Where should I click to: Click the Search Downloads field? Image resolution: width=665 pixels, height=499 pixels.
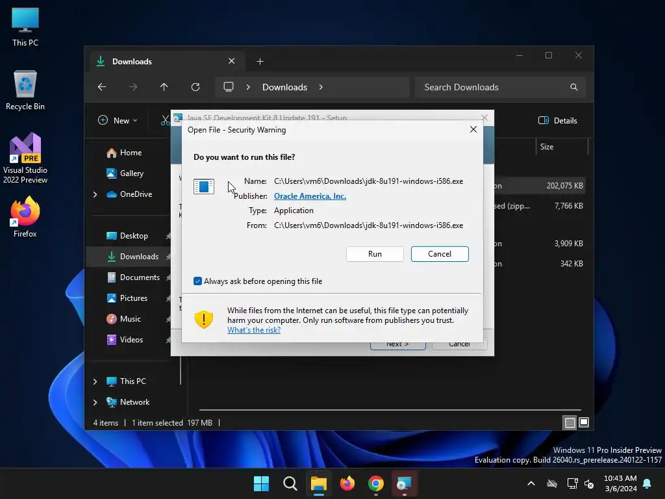[x=499, y=87]
